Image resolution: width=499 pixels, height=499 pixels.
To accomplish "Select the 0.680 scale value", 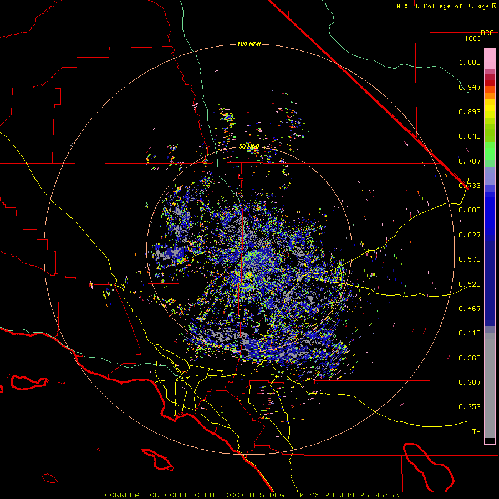I will click(470, 210).
